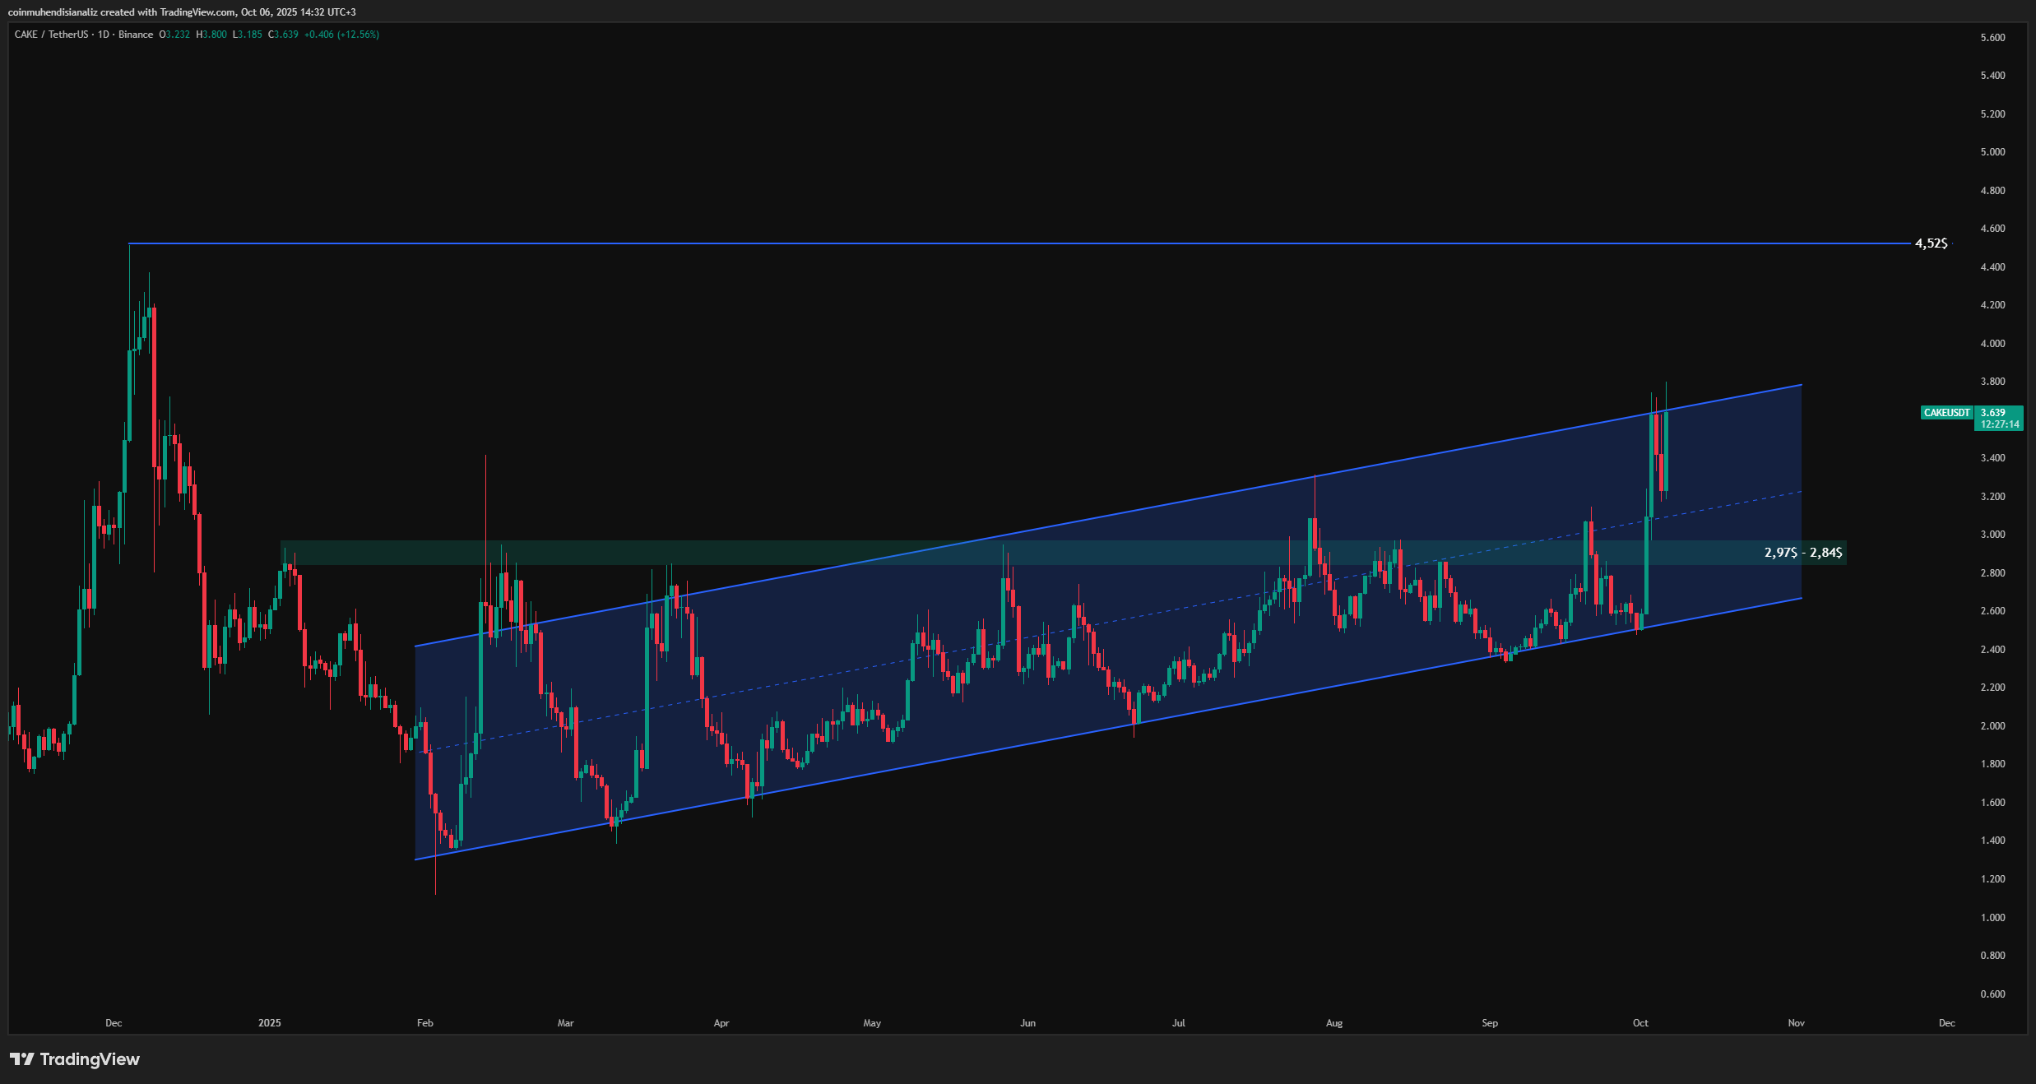This screenshot has width=2036, height=1084.
Task: Click the 3.639 current price label
Action: [x=1992, y=413]
